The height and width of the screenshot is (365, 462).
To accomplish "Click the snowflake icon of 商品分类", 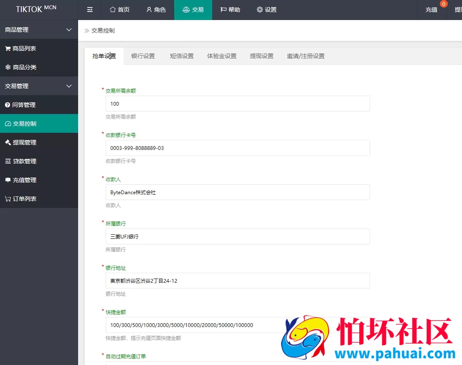I will click(8, 67).
